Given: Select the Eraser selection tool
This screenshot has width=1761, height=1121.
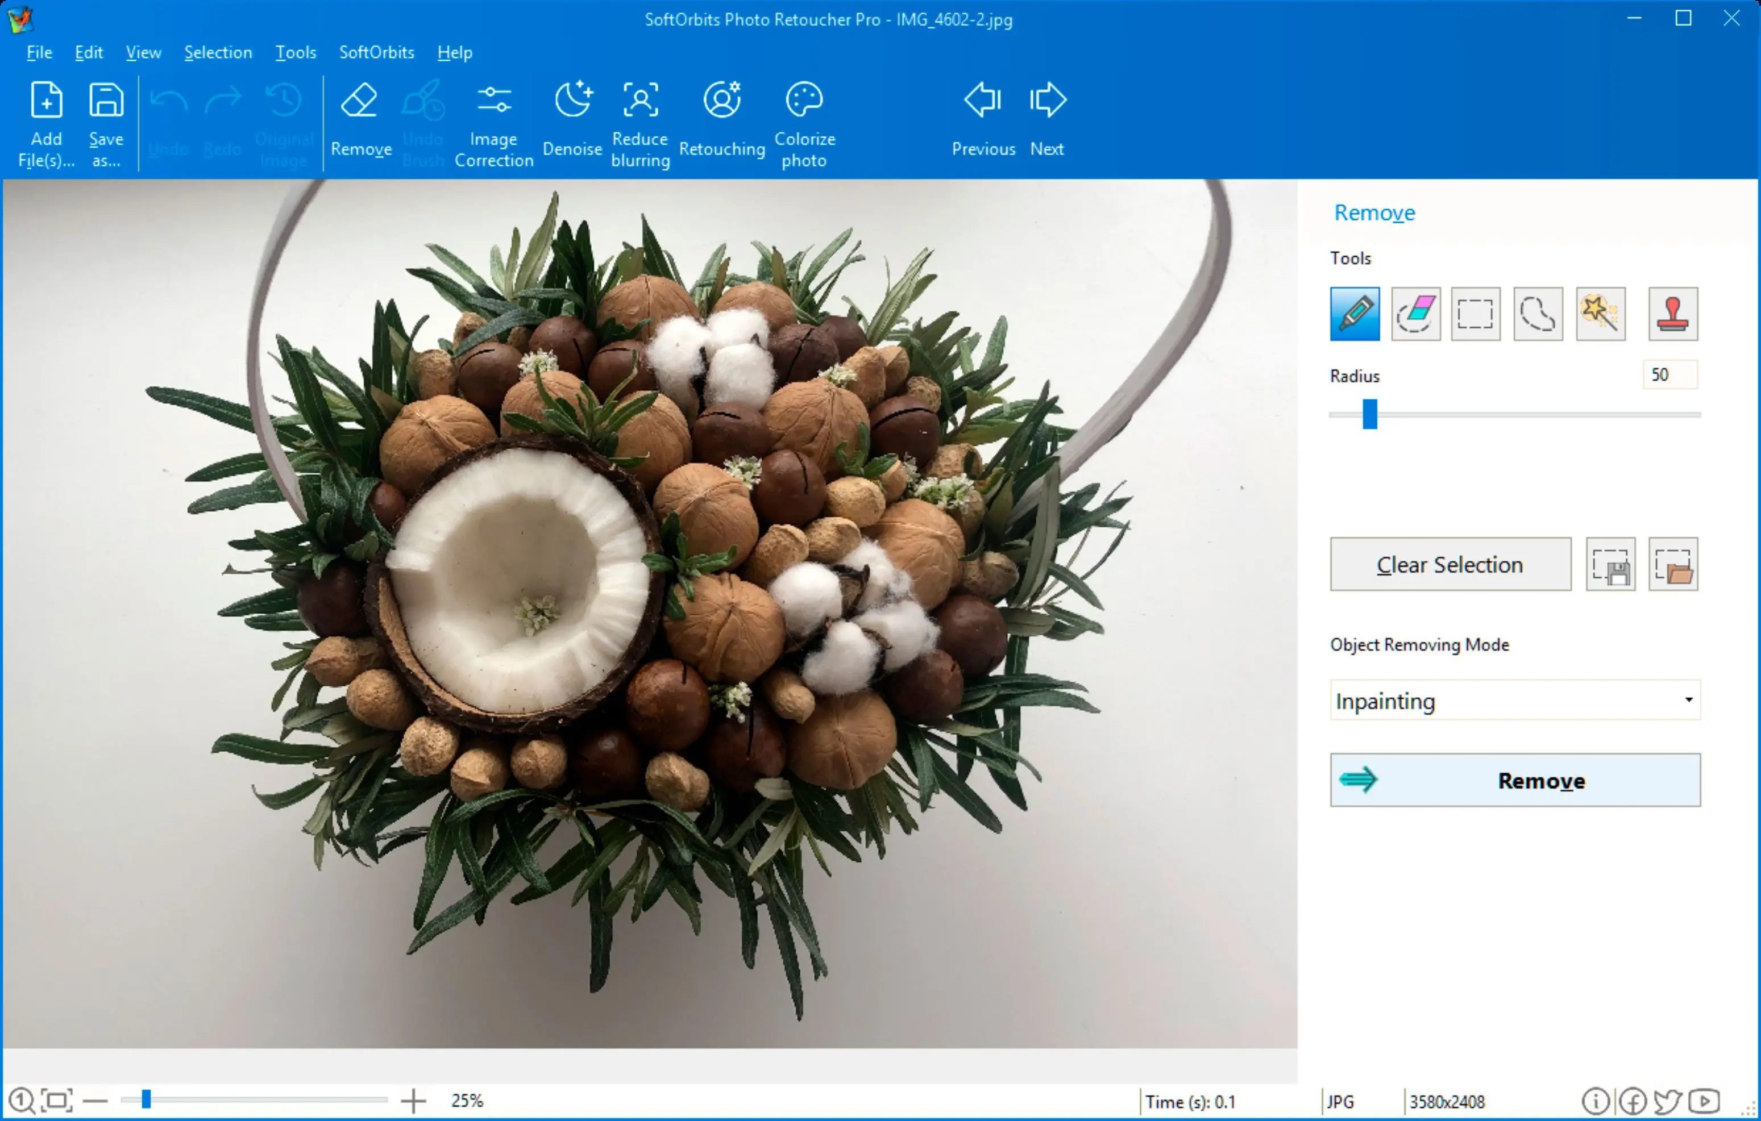Looking at the screenshot, I should (1417, 314).
